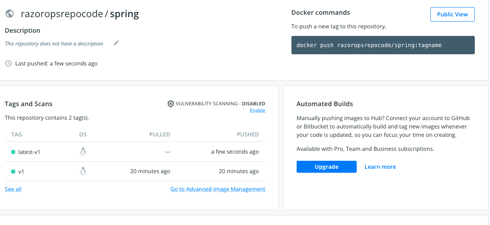Image resolution: width=490 pixels, height=225 pixels.
Task: Open the Learn more link
Action: coord(380,167)
